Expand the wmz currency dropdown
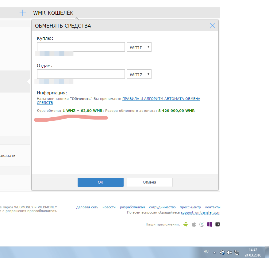The height and width of the screenshot is (258, 269). point(139,74)
